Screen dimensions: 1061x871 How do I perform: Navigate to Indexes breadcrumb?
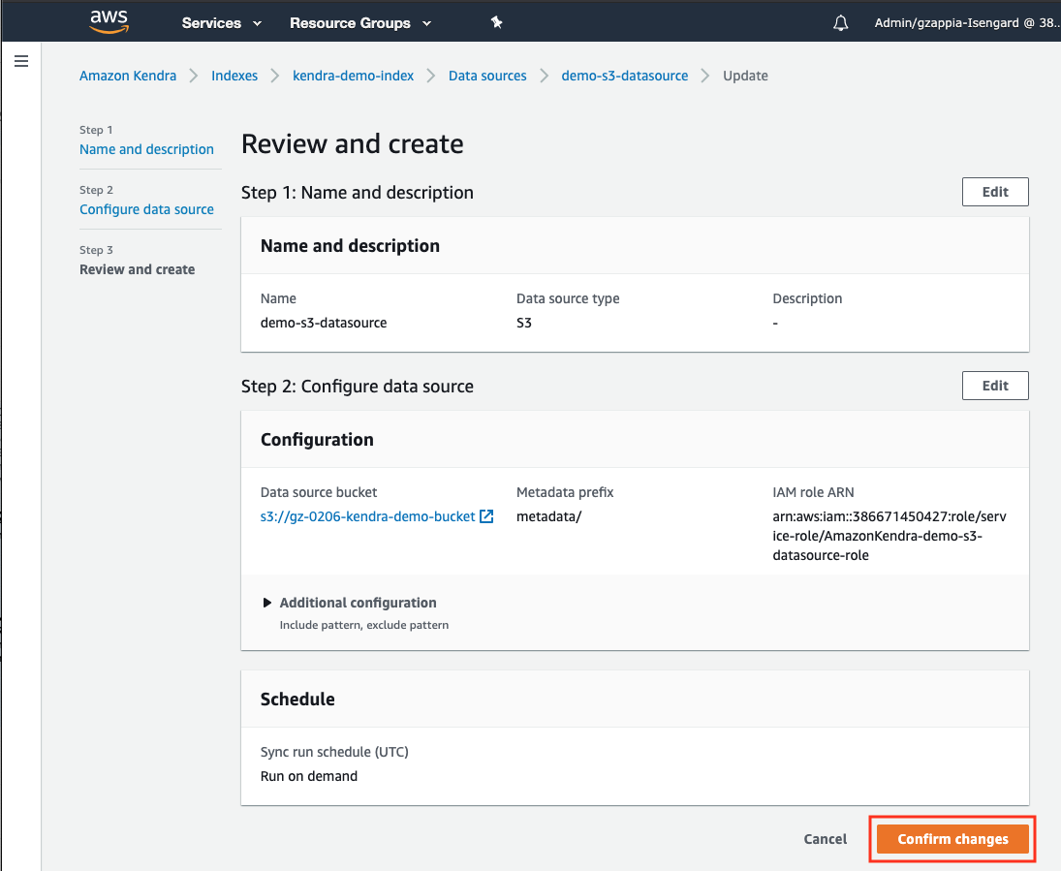tap(234, 76)
